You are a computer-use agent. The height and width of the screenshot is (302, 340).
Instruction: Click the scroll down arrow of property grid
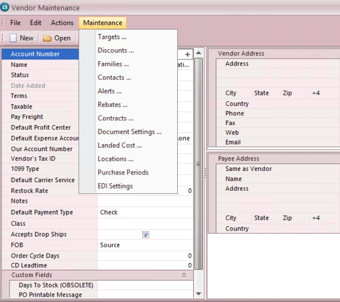click(198, 293)
